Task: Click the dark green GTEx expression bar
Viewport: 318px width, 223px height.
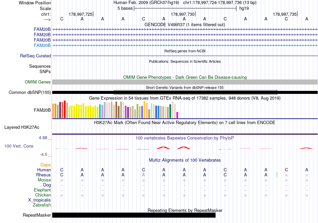Action: pyautogui.click(x=170, y=111)
